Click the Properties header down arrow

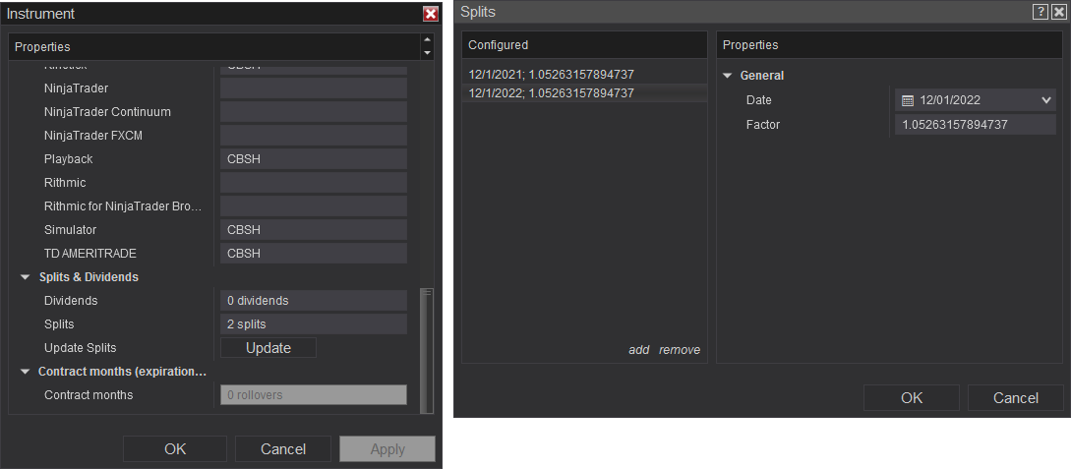[428, 53]
